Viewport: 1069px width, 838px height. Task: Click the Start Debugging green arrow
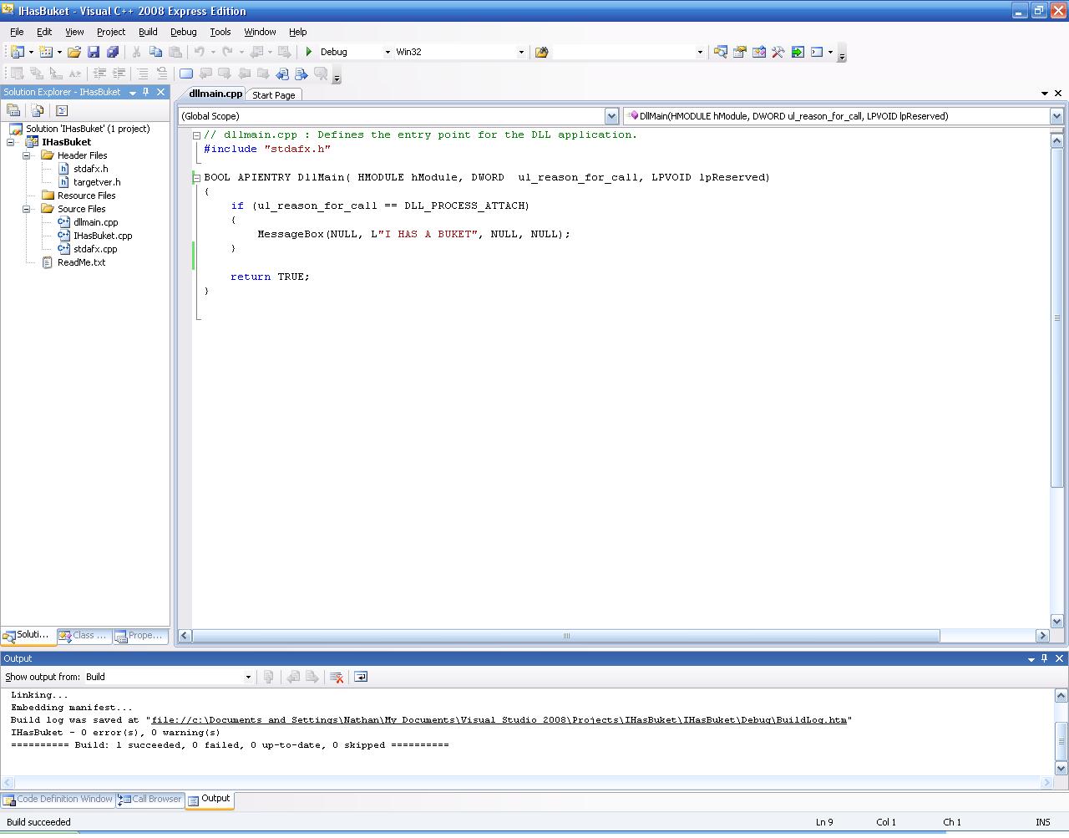tap(309, 52)
